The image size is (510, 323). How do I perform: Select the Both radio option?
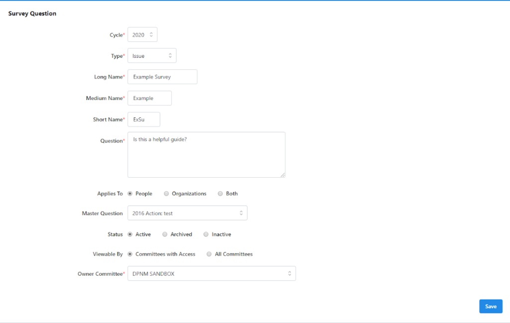[220, 194]
